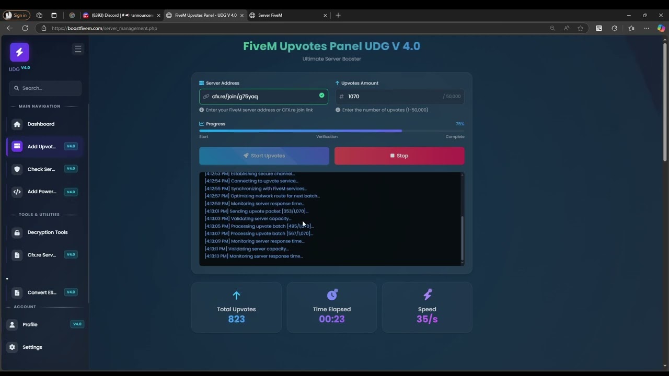
Task: Click the browser address bar URL
Action: pyautogui.click(x=105, y=28)
